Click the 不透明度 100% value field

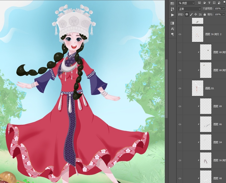coord(218,9)
